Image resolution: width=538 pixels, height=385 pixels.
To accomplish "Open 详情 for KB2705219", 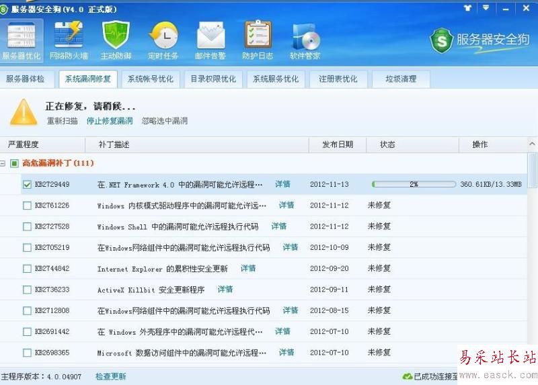I will (291, 247).
